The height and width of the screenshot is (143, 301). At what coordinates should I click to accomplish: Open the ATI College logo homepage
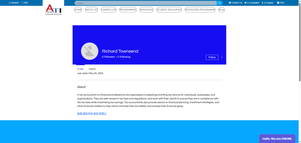click(x=54, y=9)
